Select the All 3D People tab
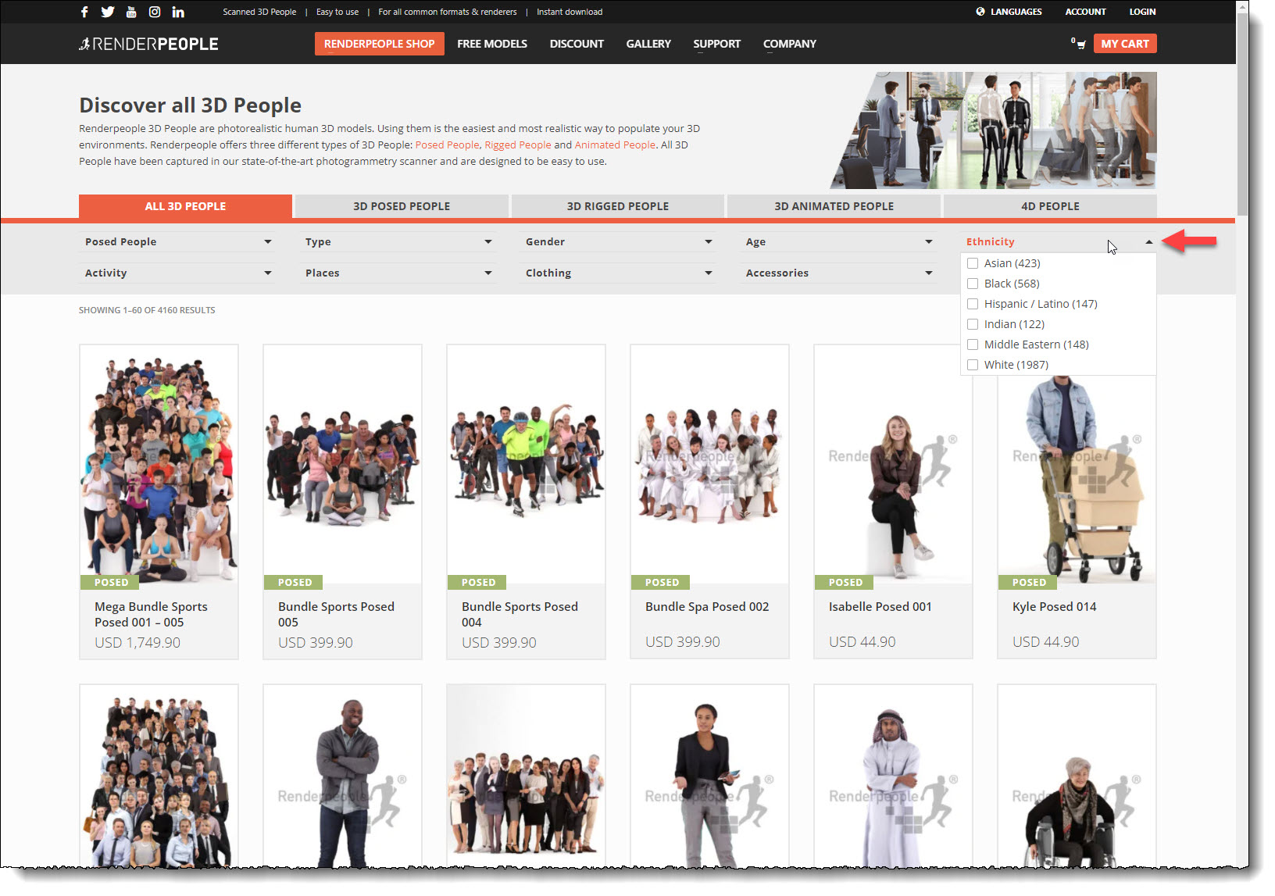This screenshot has width=1275, height=896. (x=185, y=206)
